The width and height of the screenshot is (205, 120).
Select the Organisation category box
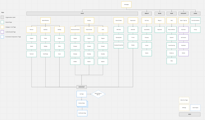coord(133,21)
